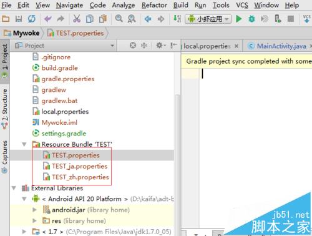
Task: Select gradle.properties file
Action: (x=63, y=79)
